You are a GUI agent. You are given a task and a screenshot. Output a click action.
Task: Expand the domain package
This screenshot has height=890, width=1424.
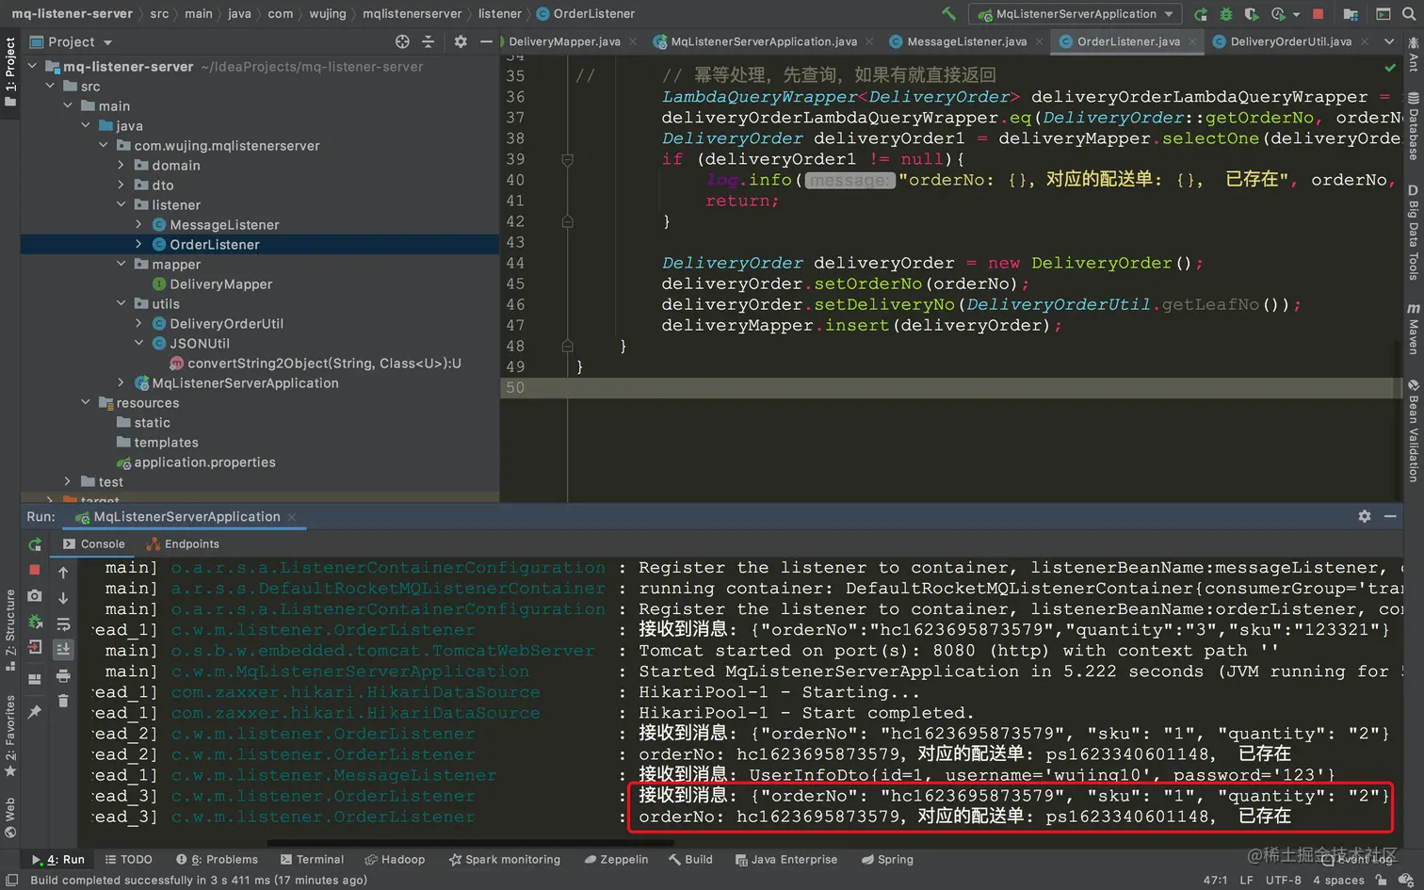coord(121,166)
